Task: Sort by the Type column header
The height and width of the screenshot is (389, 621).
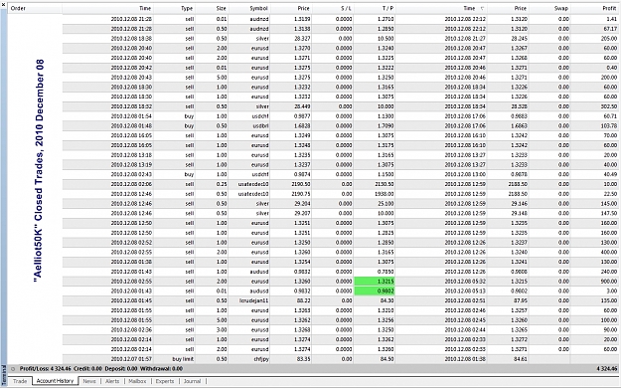Action: [x=174, y=8]
